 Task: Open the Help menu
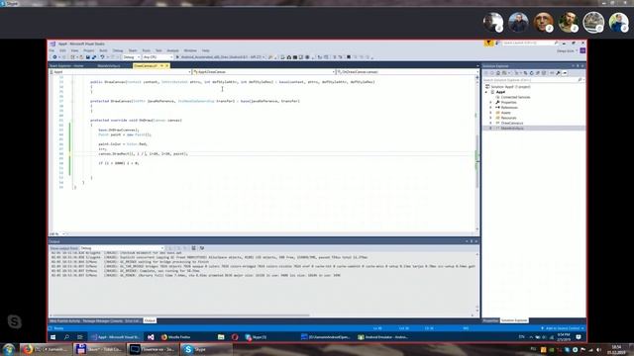[x=206, y=50]
